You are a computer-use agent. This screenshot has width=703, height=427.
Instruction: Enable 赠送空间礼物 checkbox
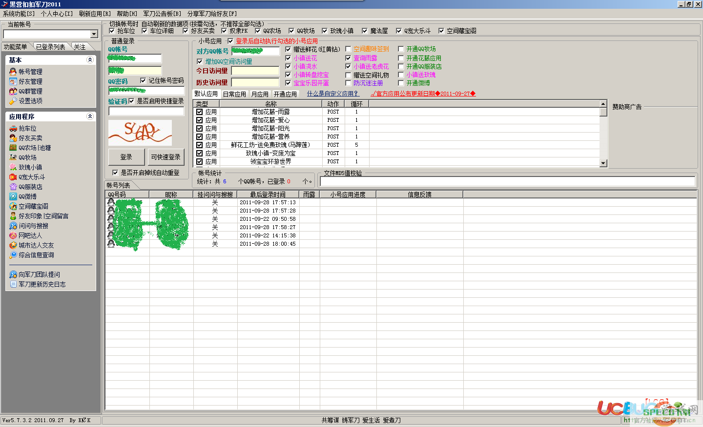tap(348, 75)
